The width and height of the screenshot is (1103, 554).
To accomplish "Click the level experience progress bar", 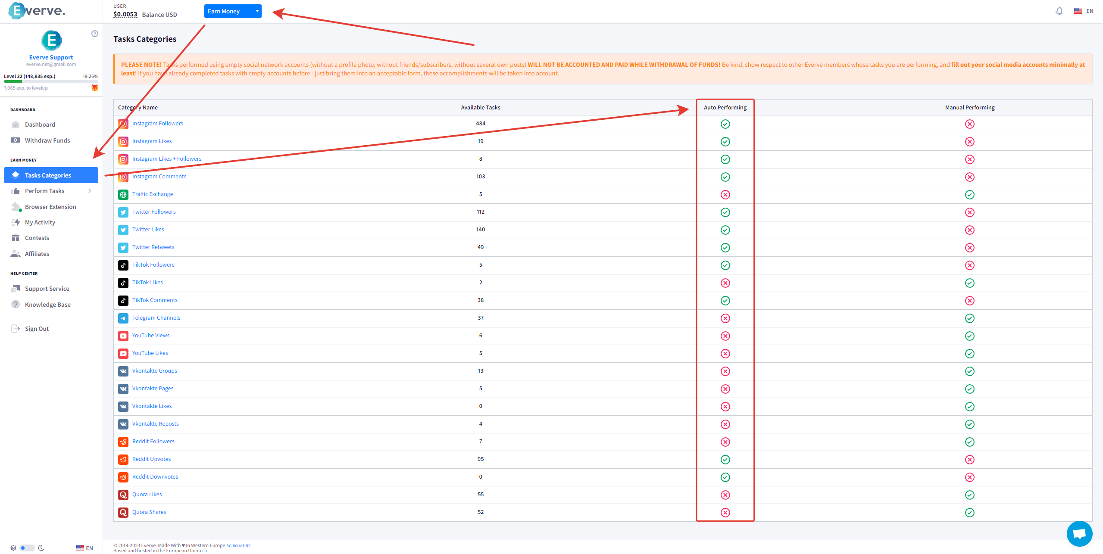I will 51,81.
